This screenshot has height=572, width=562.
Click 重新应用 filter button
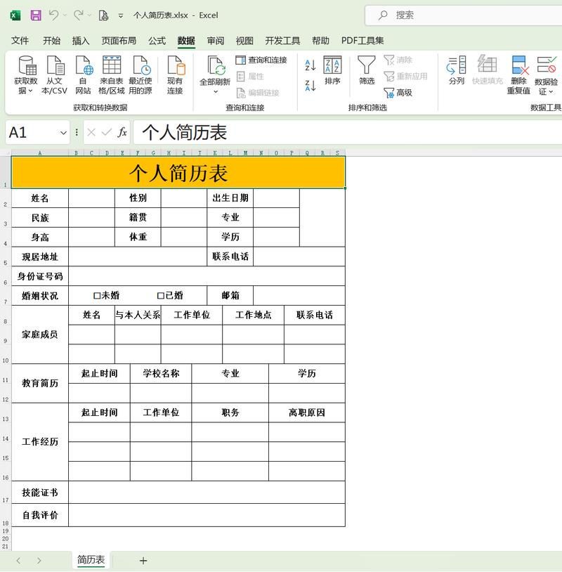tap(405, 76)
